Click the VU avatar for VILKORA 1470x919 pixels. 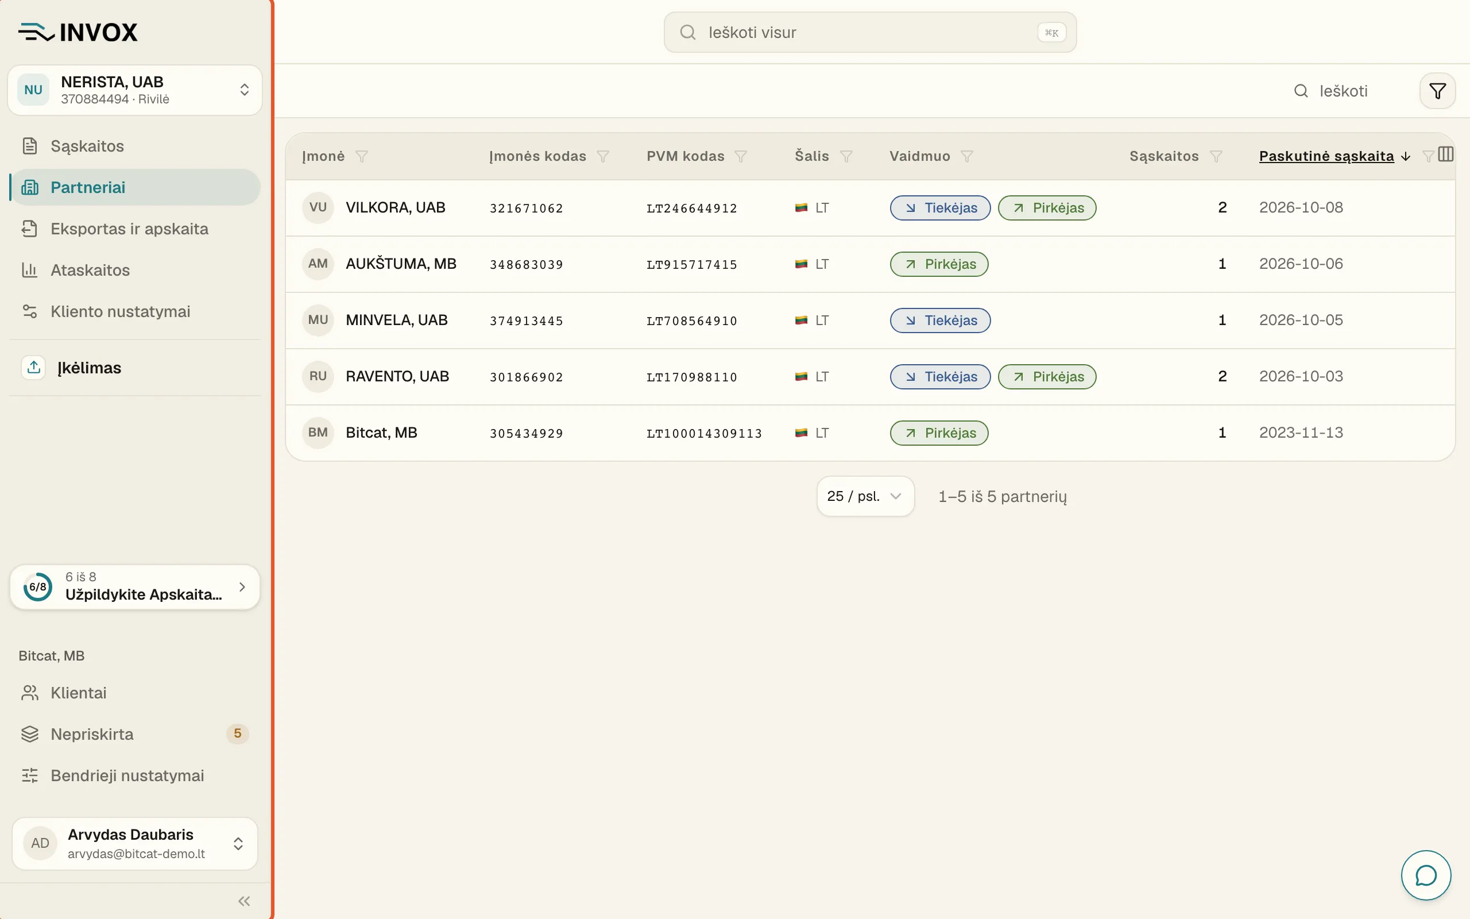tap(318, 207)
